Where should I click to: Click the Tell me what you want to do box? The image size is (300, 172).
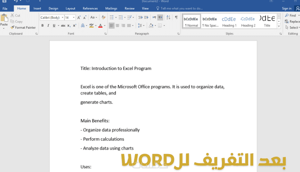coord(180,8)
